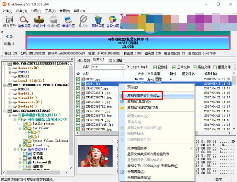This screenshot has height=182, width=237.
Task: Click the 搜索分区 magnifier toolbar icon
Action: [24, 22]
